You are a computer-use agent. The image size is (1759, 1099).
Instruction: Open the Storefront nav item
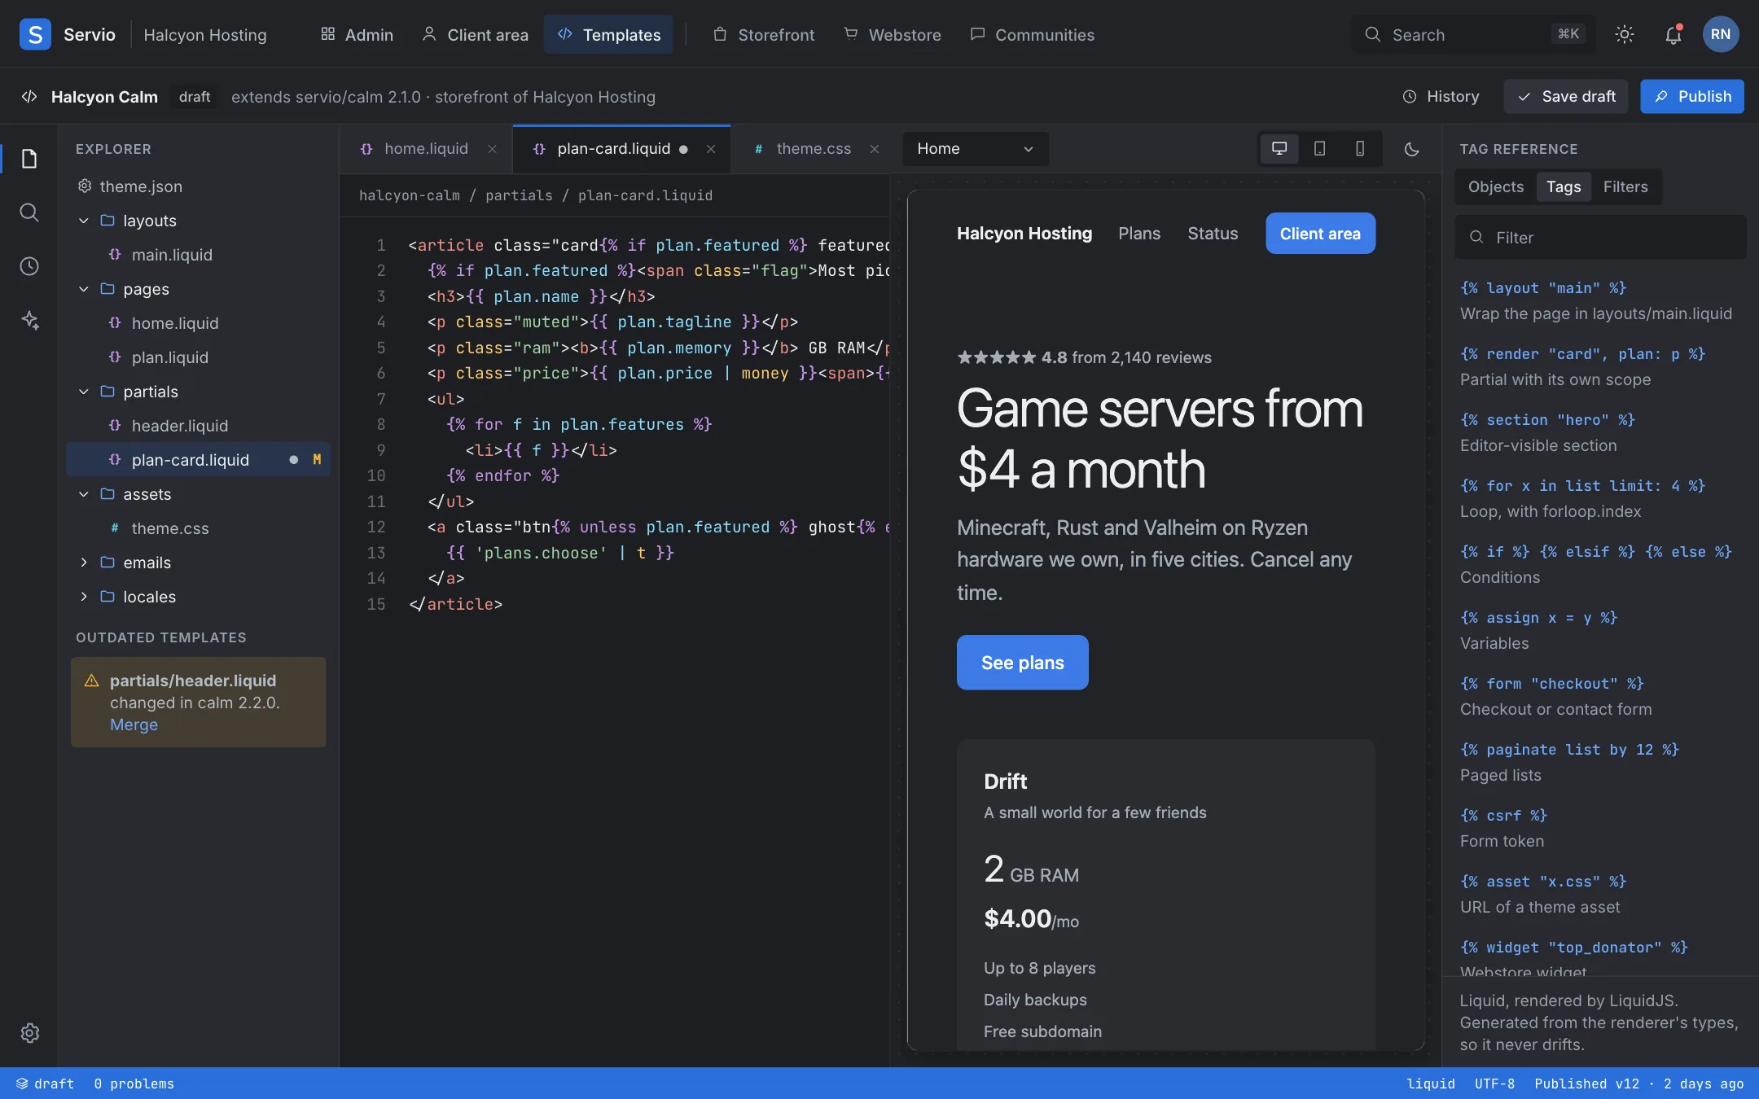(x=764, y=35)
